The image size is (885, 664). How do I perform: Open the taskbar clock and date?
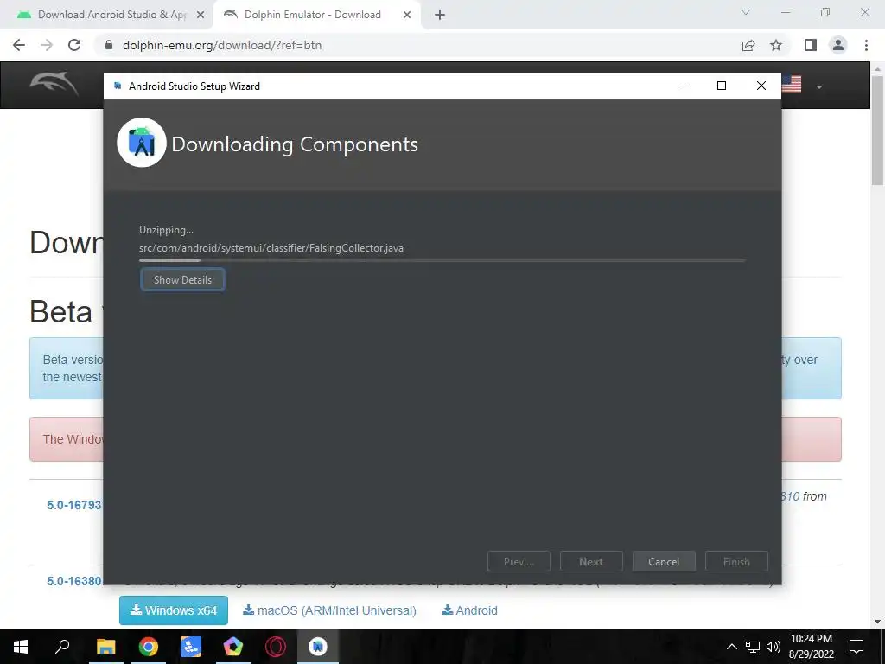[811, 647]
